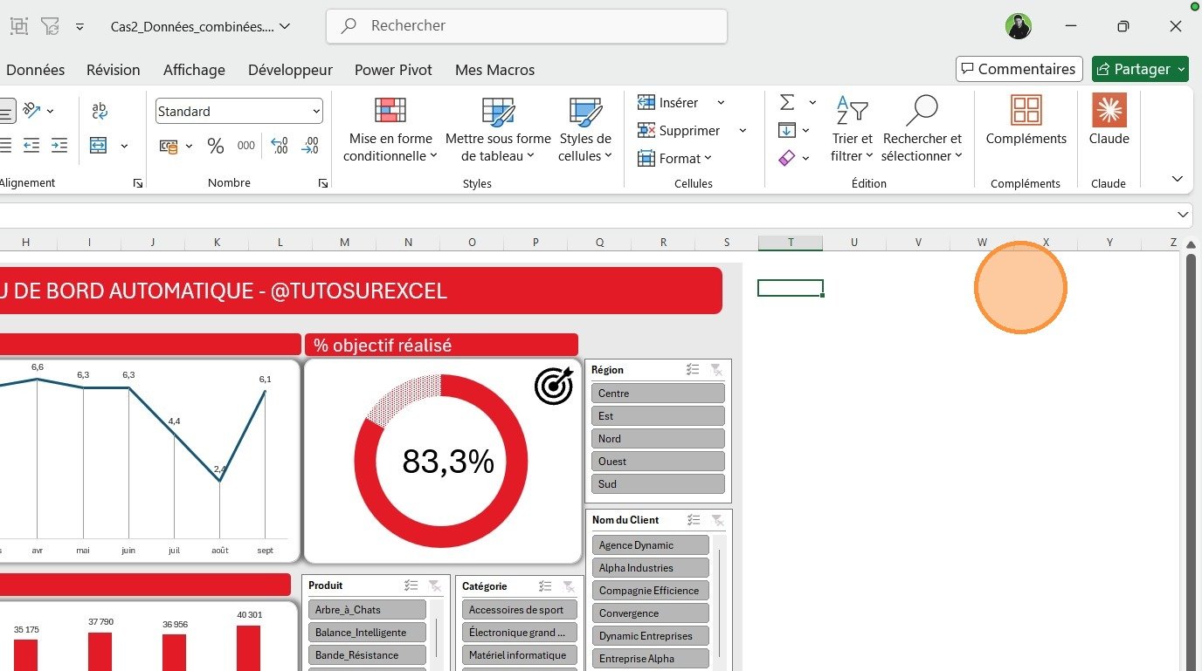The width and height of the screenshot is (1202, 671).
Task: Open Nombre group dialog launcher
Action: click(x=322, y=183)
